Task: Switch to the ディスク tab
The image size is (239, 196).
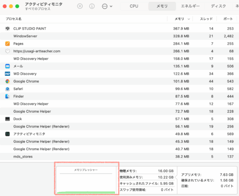Action: (218, 6)
